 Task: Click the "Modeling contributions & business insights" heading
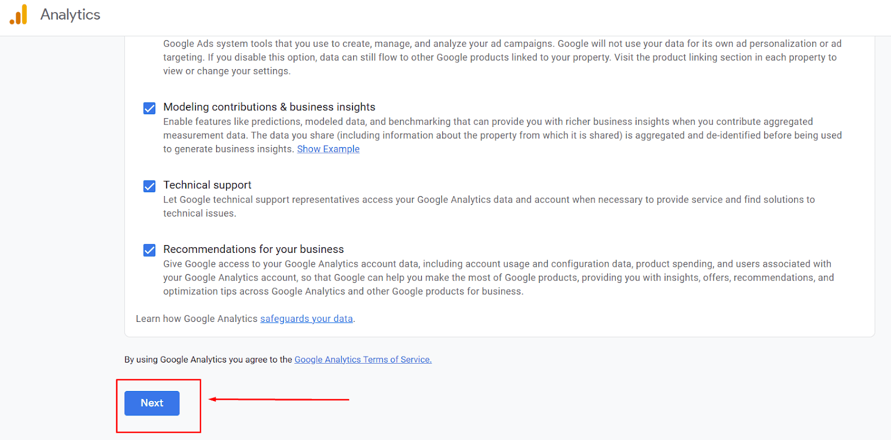point(269,106)
